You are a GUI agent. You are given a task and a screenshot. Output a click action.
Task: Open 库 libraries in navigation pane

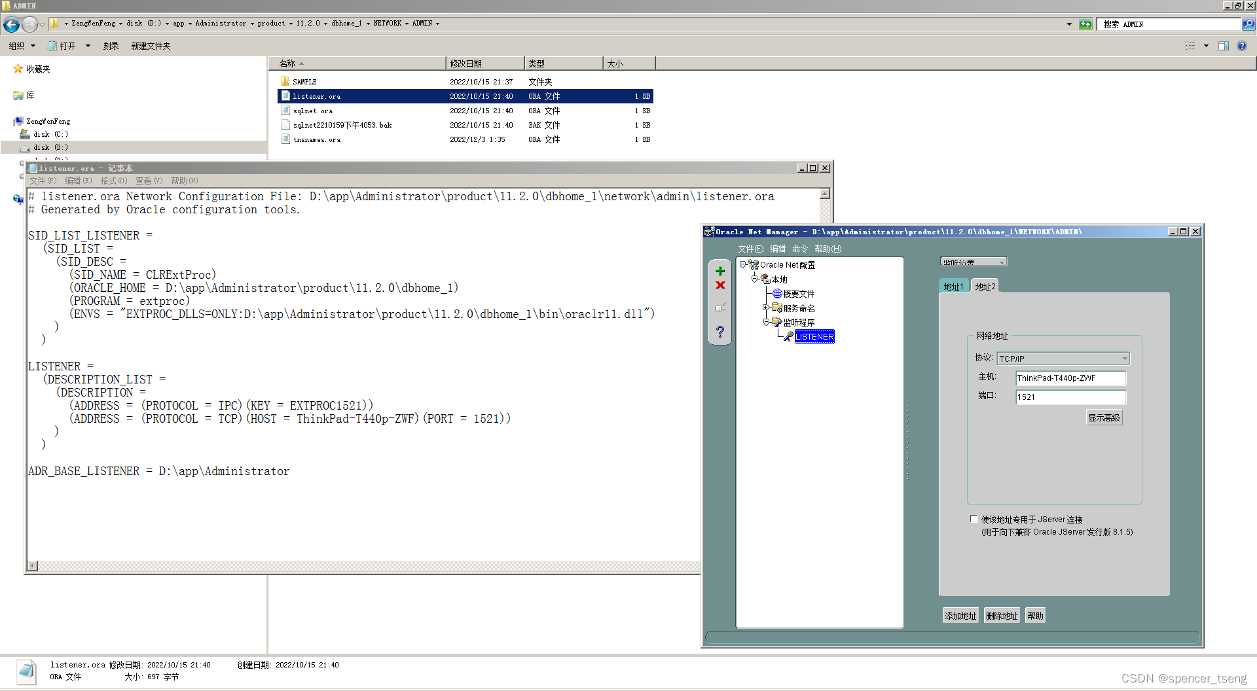[x=30, y=96]
